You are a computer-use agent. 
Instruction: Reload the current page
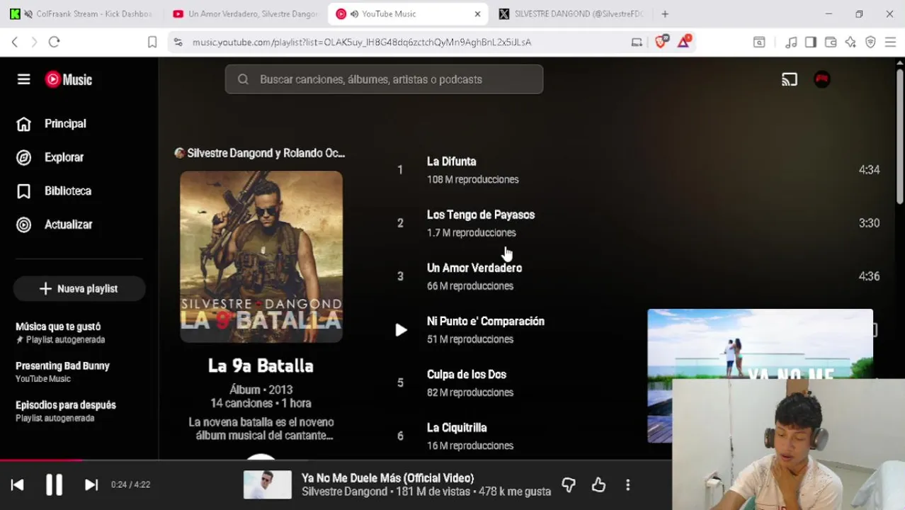(x=54, y=42)
